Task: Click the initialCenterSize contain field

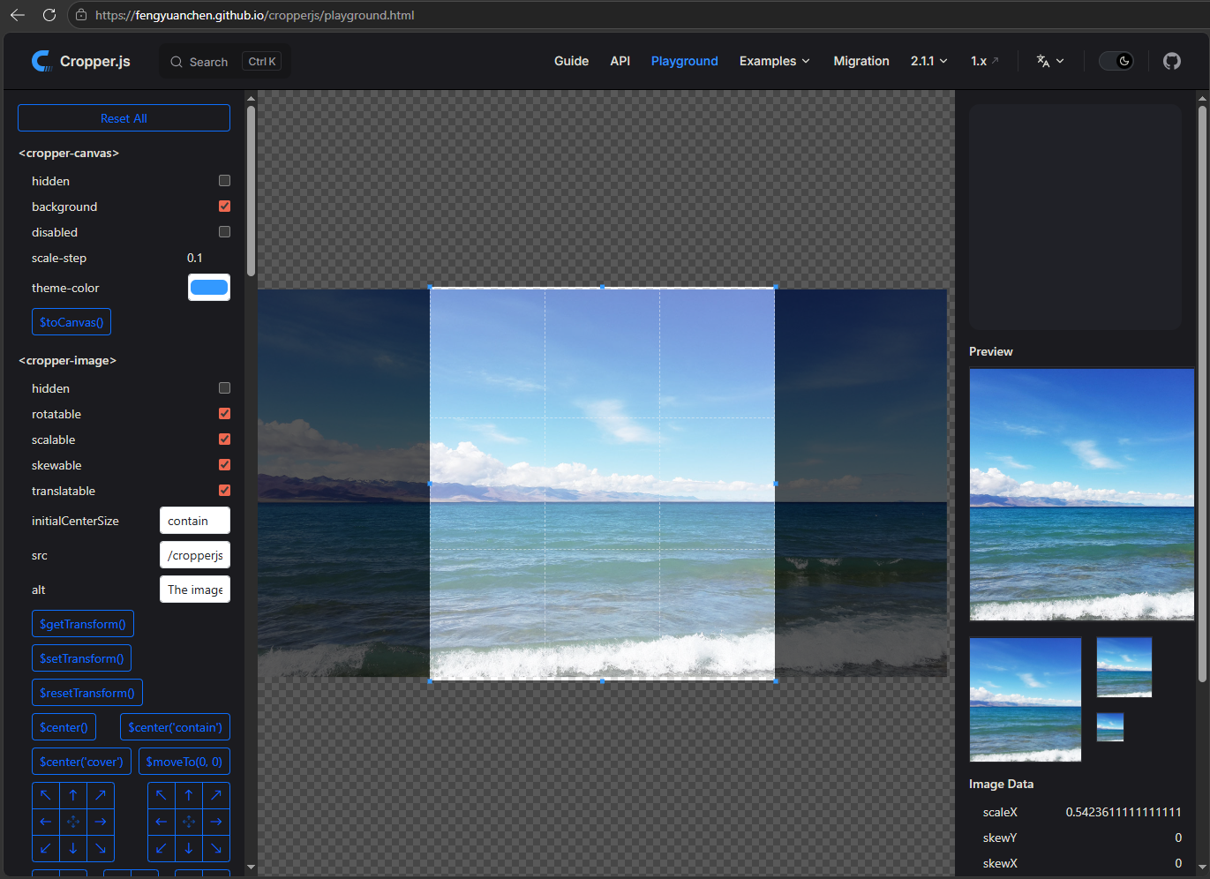Action: click(195, 521)
